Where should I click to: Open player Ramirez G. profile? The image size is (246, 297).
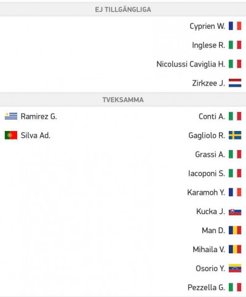[x=39, y=117]
